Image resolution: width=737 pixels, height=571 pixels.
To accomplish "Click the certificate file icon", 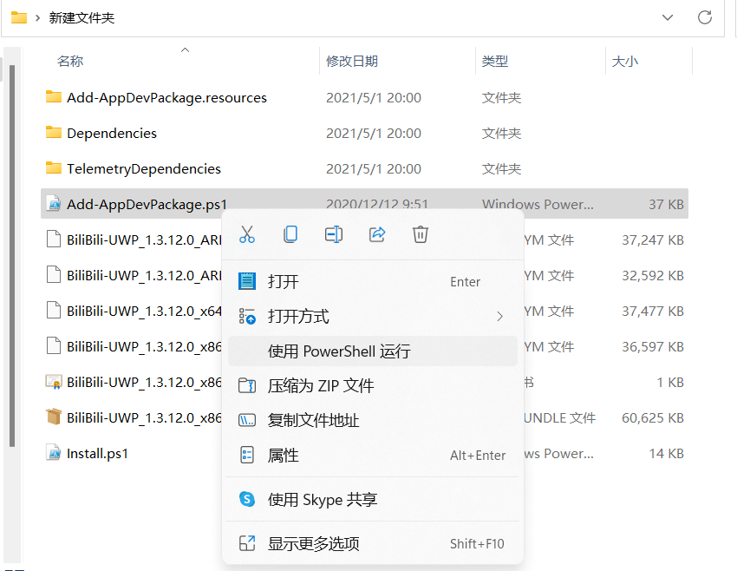I will 54,382.
